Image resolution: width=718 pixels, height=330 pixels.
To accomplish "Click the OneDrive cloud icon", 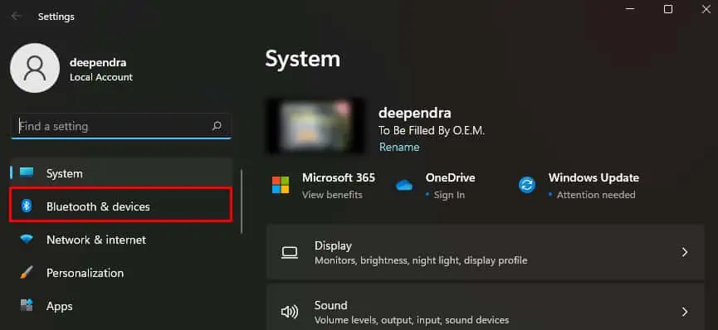I will click(x=404, y=186).
